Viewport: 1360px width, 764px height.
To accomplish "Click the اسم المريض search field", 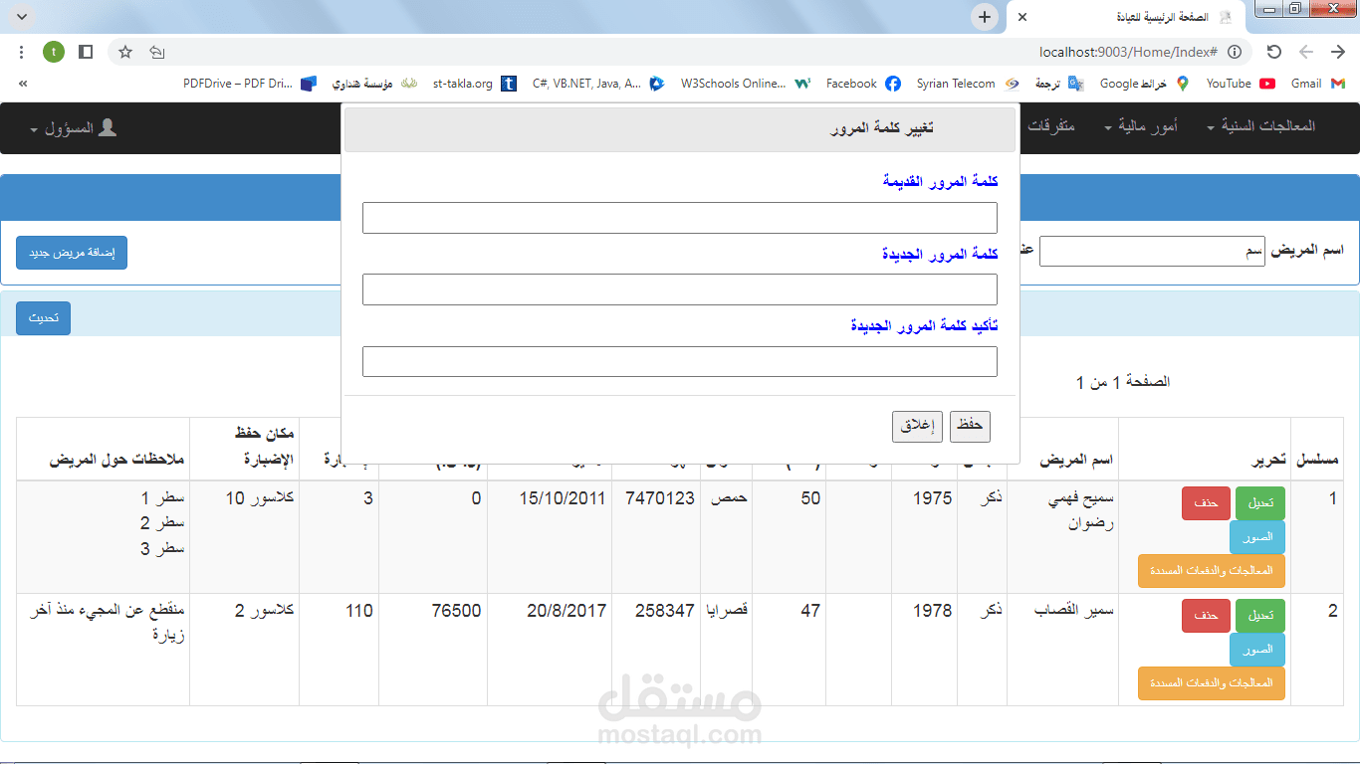I will (x=1153, y=251).
